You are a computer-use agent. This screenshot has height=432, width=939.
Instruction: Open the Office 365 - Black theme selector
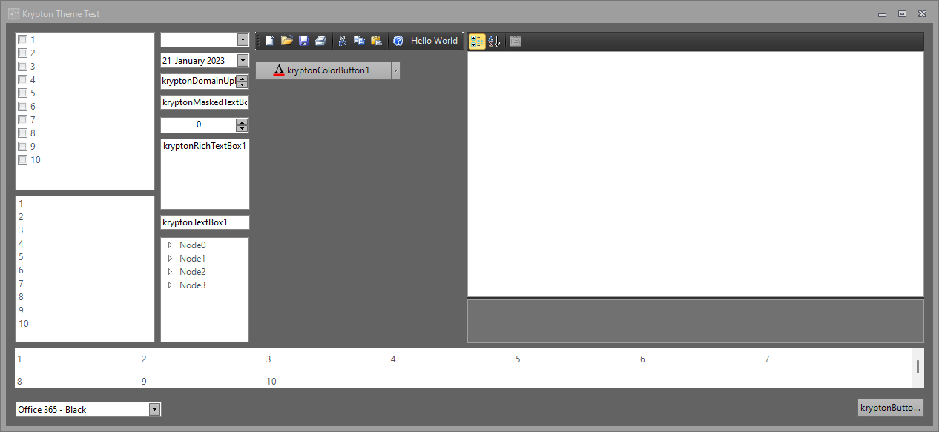tap(154, 409)
